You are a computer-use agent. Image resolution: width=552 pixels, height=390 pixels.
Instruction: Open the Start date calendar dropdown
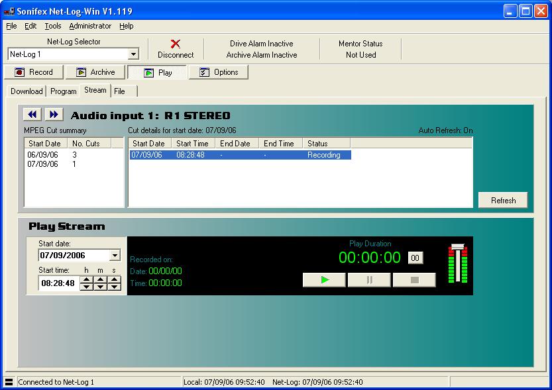[115, 256]
